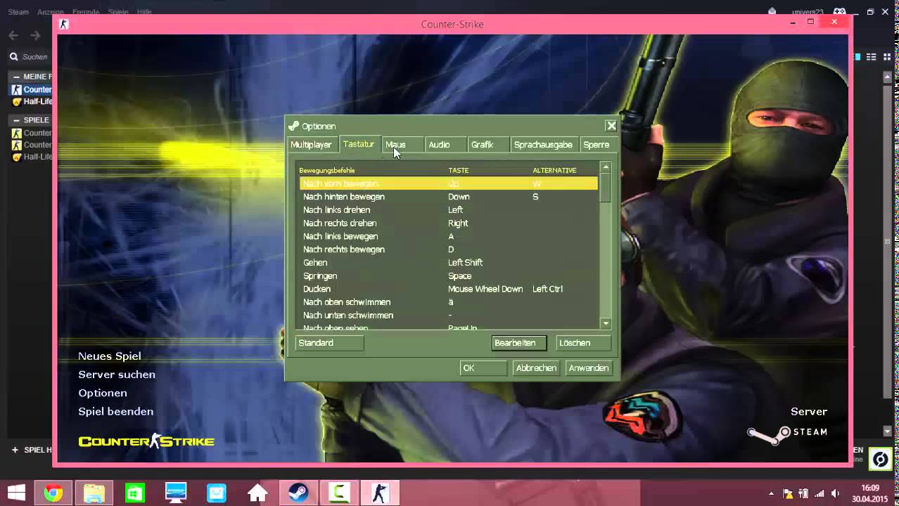Viewport: 899px width, 506px height.
Task: Open the home icon app in taskbar
Action: coord(257,493)
